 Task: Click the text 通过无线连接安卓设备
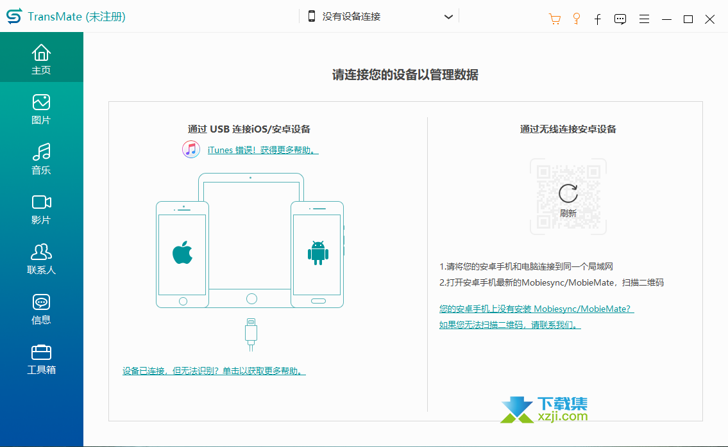[x=568, y=129]
